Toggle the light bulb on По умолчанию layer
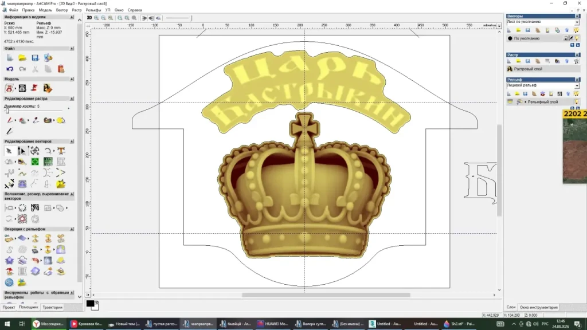The image size is (587, 330). pyautogui.click(x=577, y=38)
